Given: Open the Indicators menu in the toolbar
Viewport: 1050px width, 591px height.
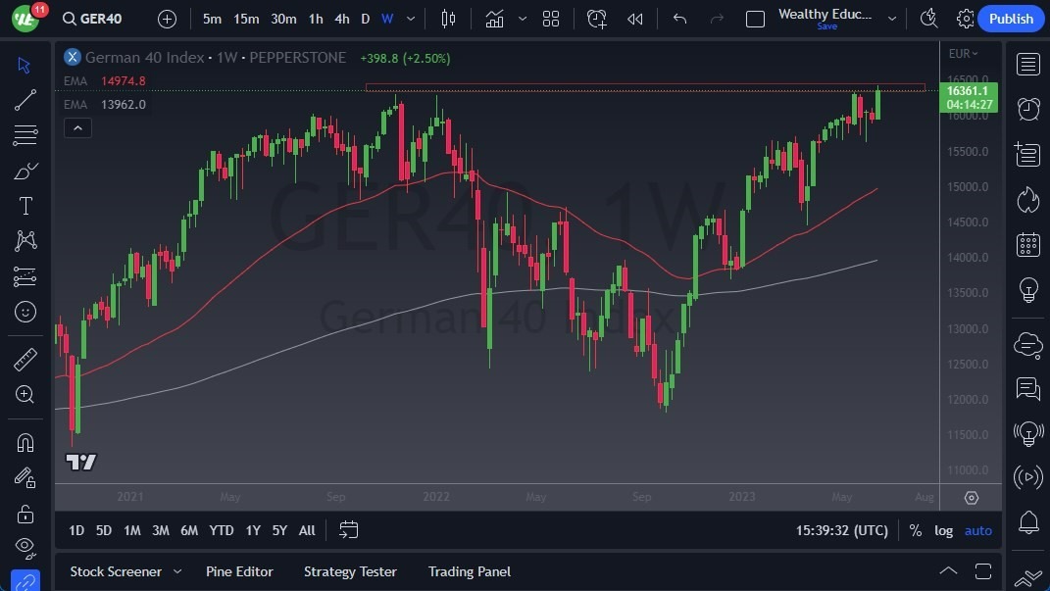Looking at the screenshot, I should pyautogui.click(x=494, y=18).
